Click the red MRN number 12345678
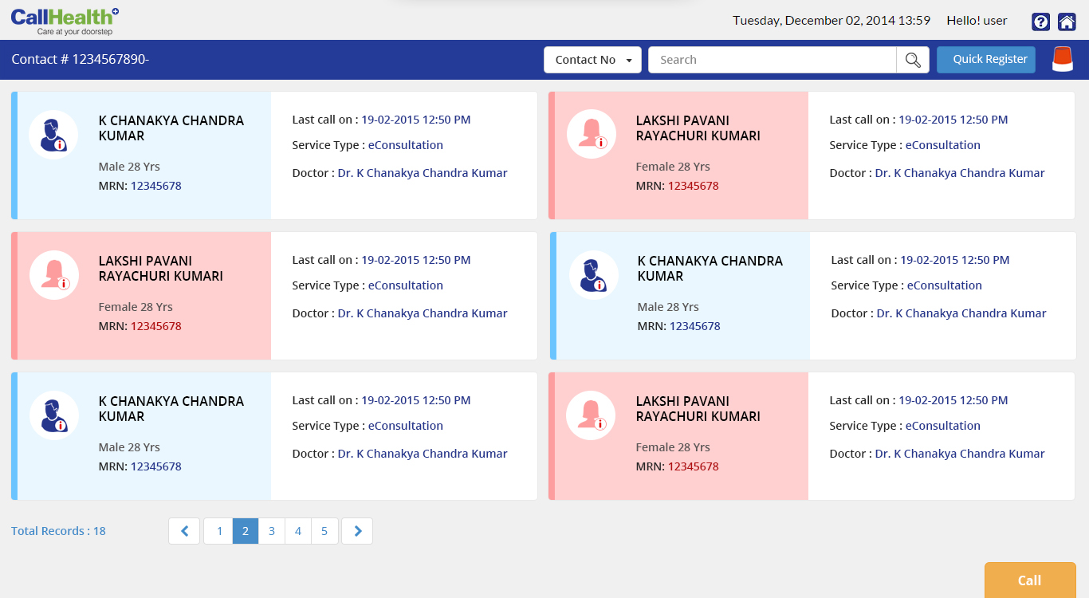Screen dimensions: 1089x598 [x=693, y=185]
